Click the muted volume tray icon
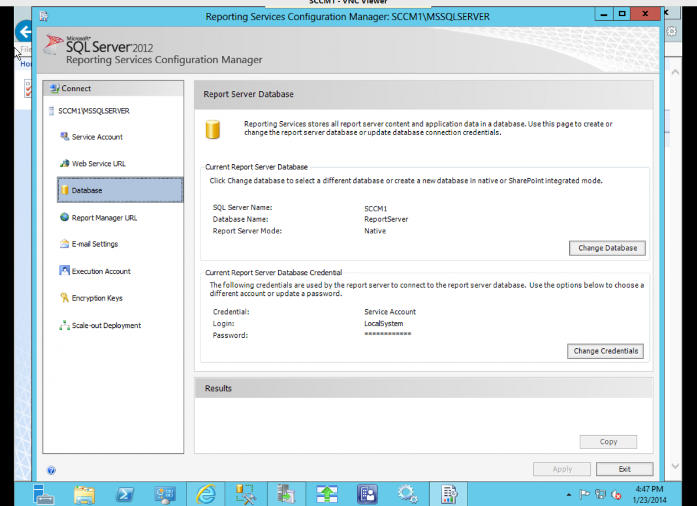Image resolution: width=697 pixels, height=506 pixels. click(616, 494)
